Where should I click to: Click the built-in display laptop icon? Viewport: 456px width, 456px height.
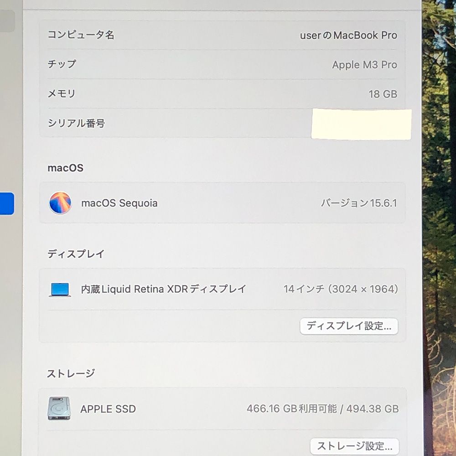(x=60, y=290)
